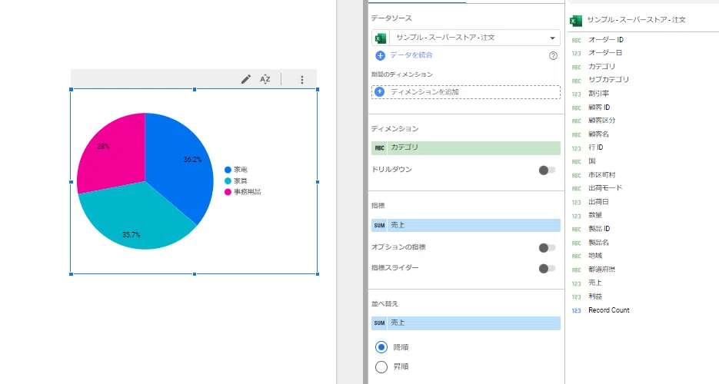Click the plus icon in ディメンションを追加
Image resolution: width=719 pixels, height=384 pixels.
(380, 91)
